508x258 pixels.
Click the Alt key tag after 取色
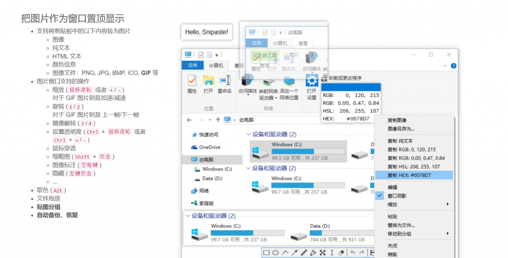[58, 191]
